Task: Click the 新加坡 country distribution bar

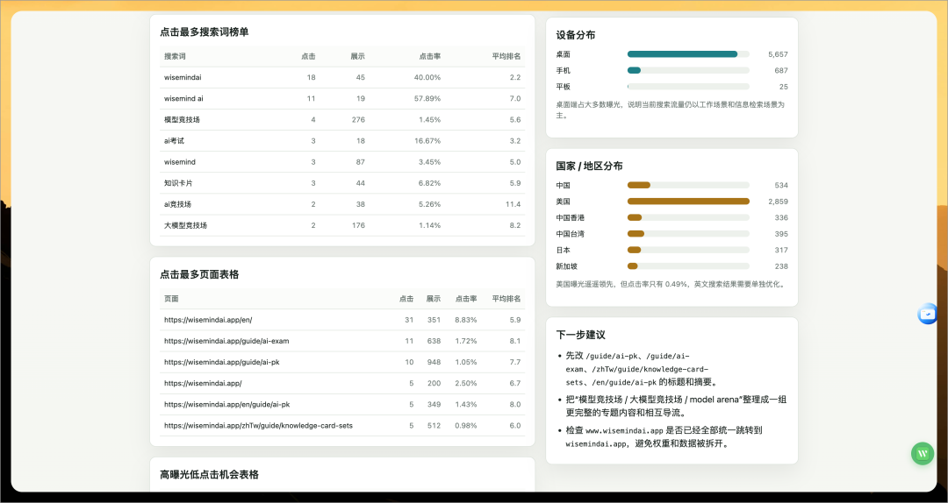Action: coord(688,266)
